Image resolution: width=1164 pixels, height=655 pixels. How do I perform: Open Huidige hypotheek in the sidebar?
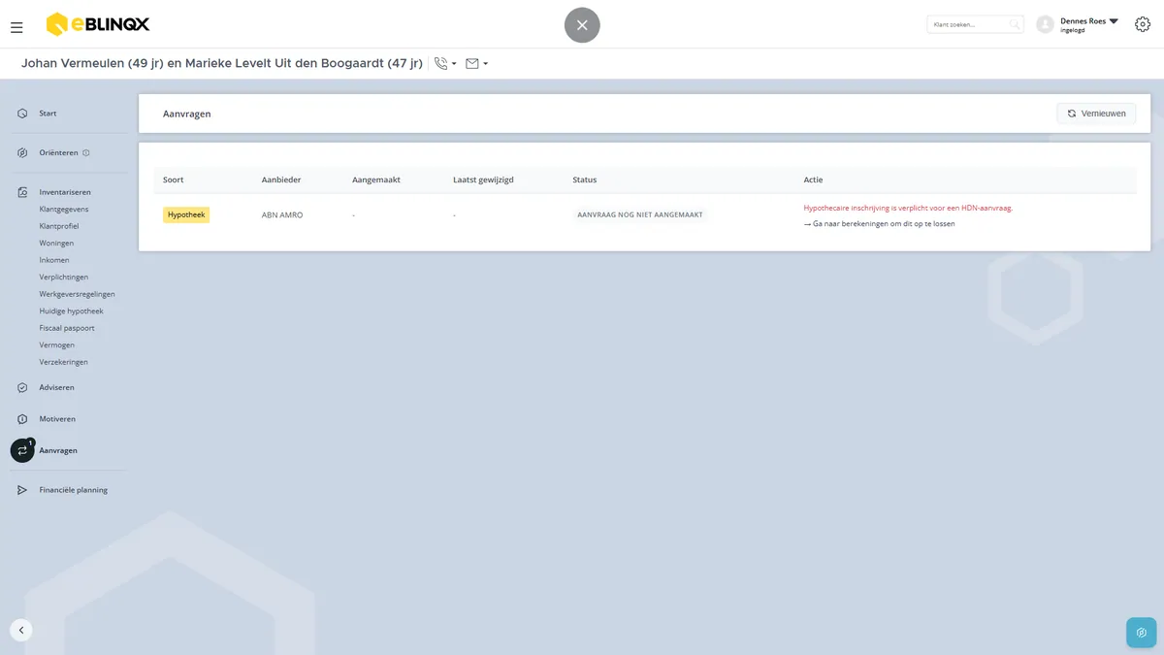click(72, 311)
